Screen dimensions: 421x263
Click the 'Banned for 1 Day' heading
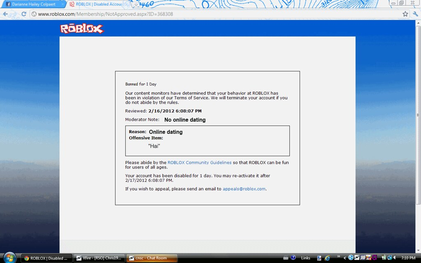pos(141,84)
